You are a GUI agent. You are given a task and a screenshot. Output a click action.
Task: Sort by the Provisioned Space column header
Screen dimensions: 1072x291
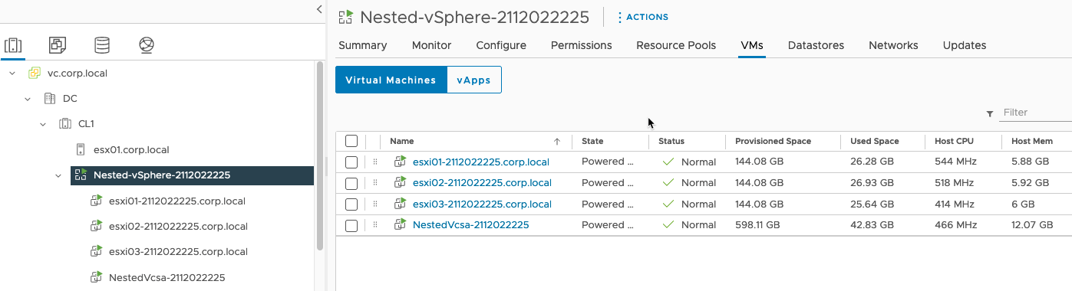[773, 141]
